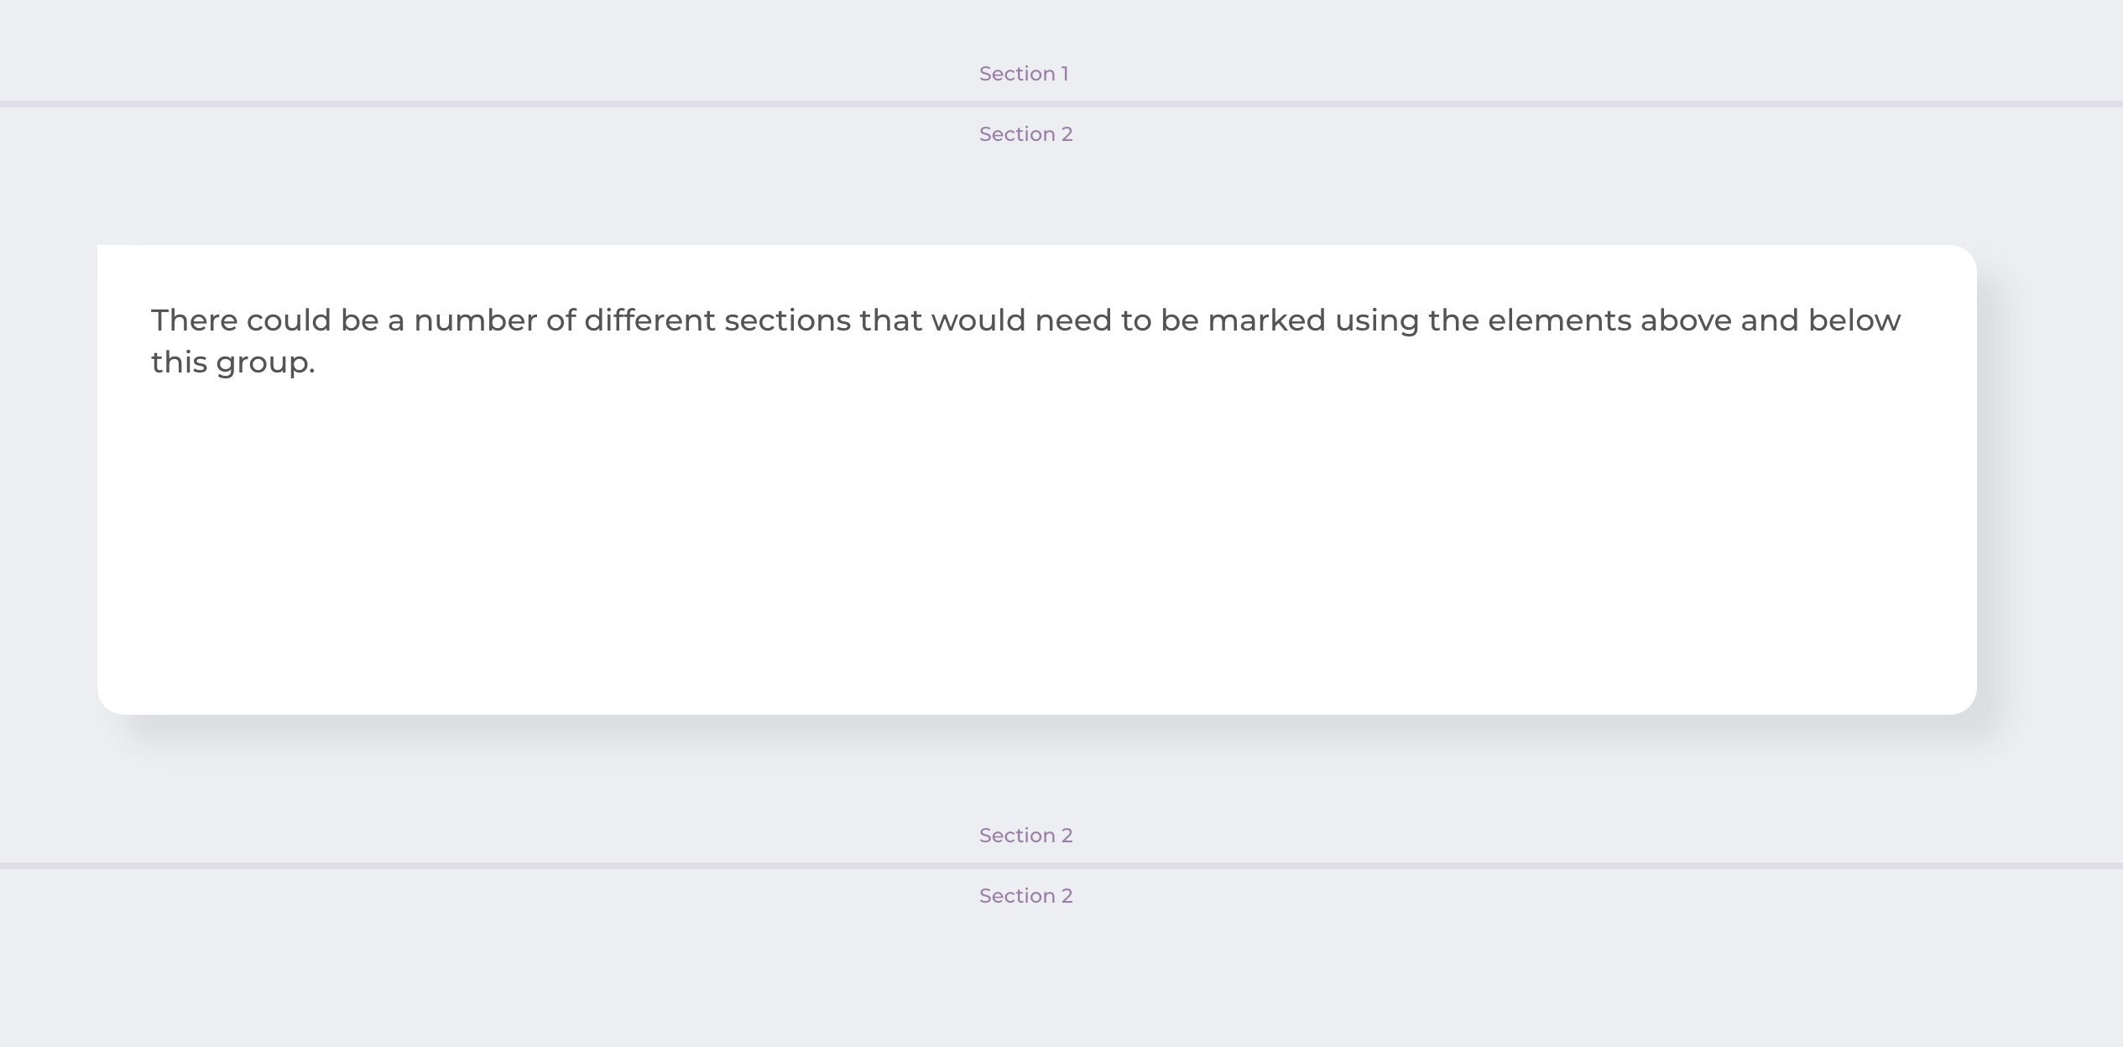The height and width of the screenshot is (1047, 2123).
Task: Click the word "different" in the card text
Action: pos(649,320)
